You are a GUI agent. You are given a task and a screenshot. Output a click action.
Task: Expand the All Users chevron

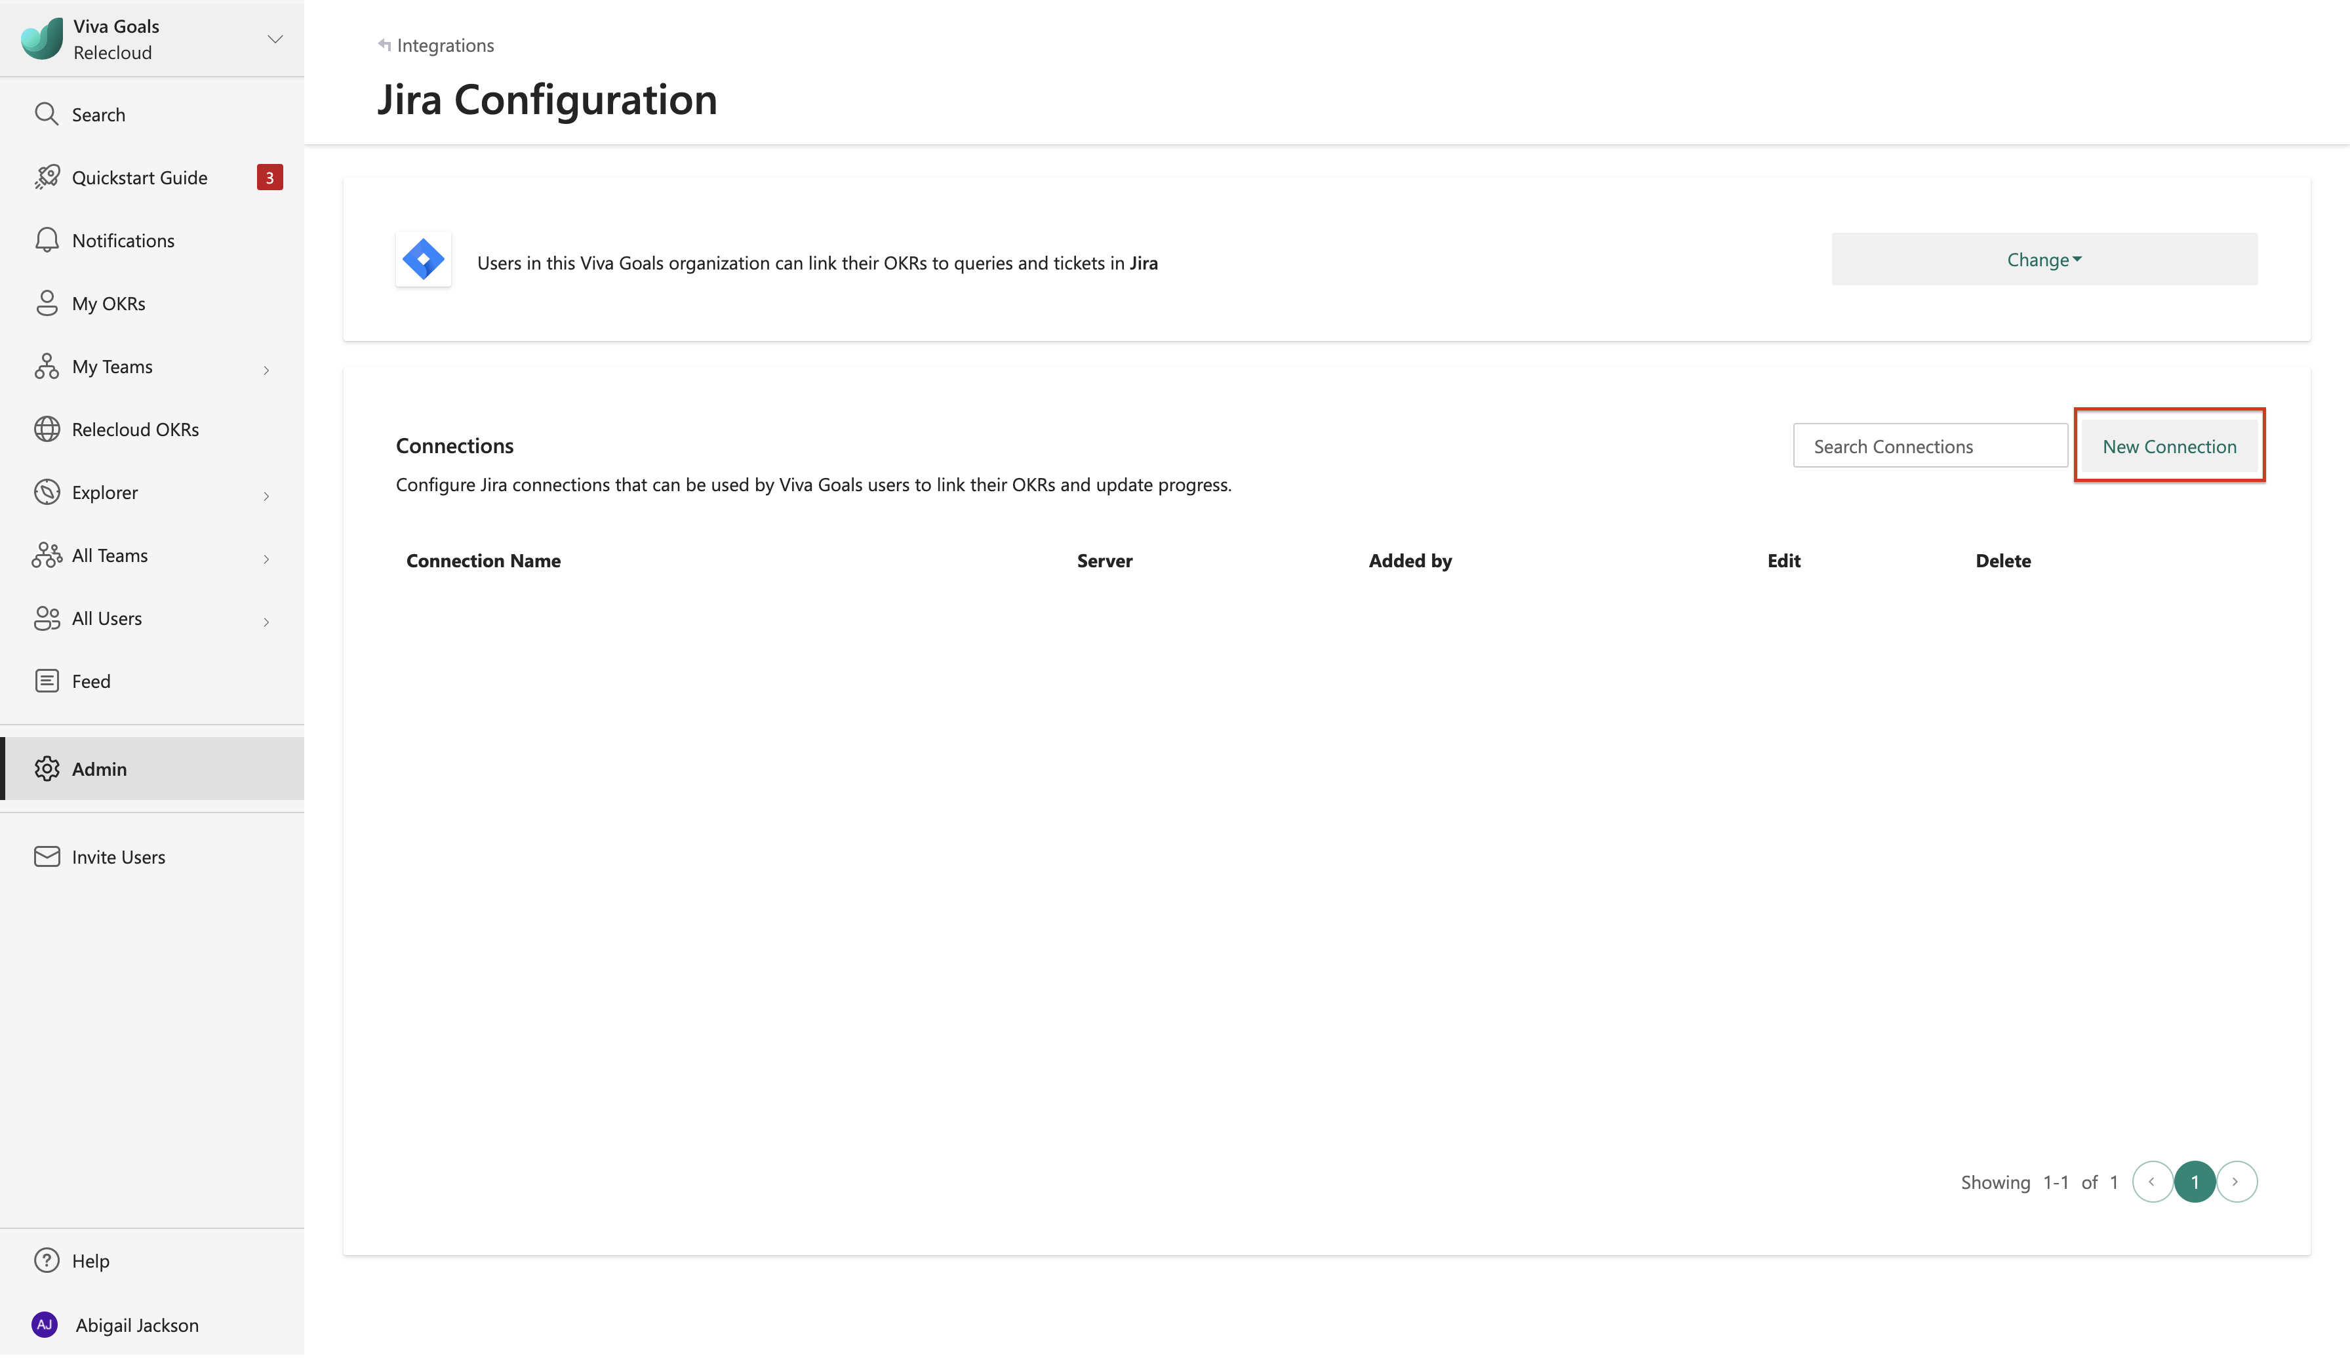coord(267,622)
